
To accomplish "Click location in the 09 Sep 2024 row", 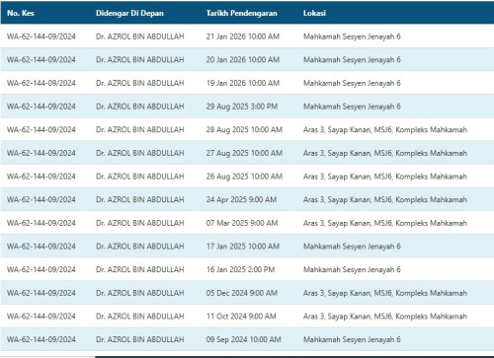I will (352, 339).
